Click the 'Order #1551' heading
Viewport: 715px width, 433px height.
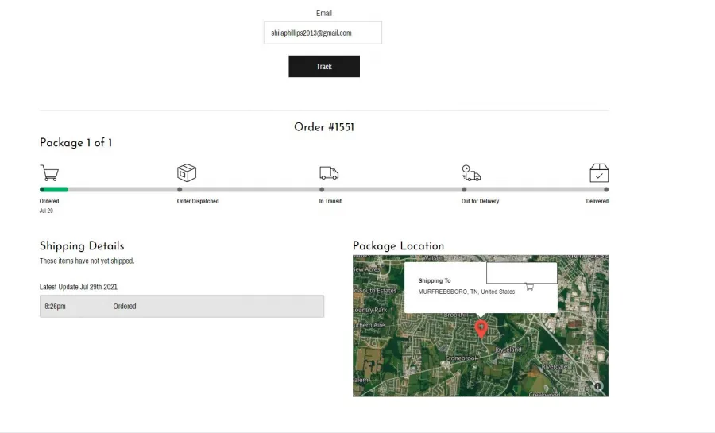324,127
